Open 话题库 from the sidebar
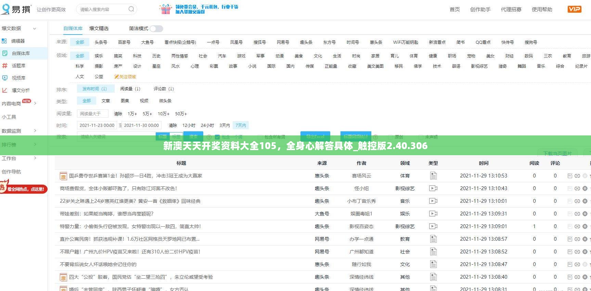The image size is (591, 291). (14, 66)
